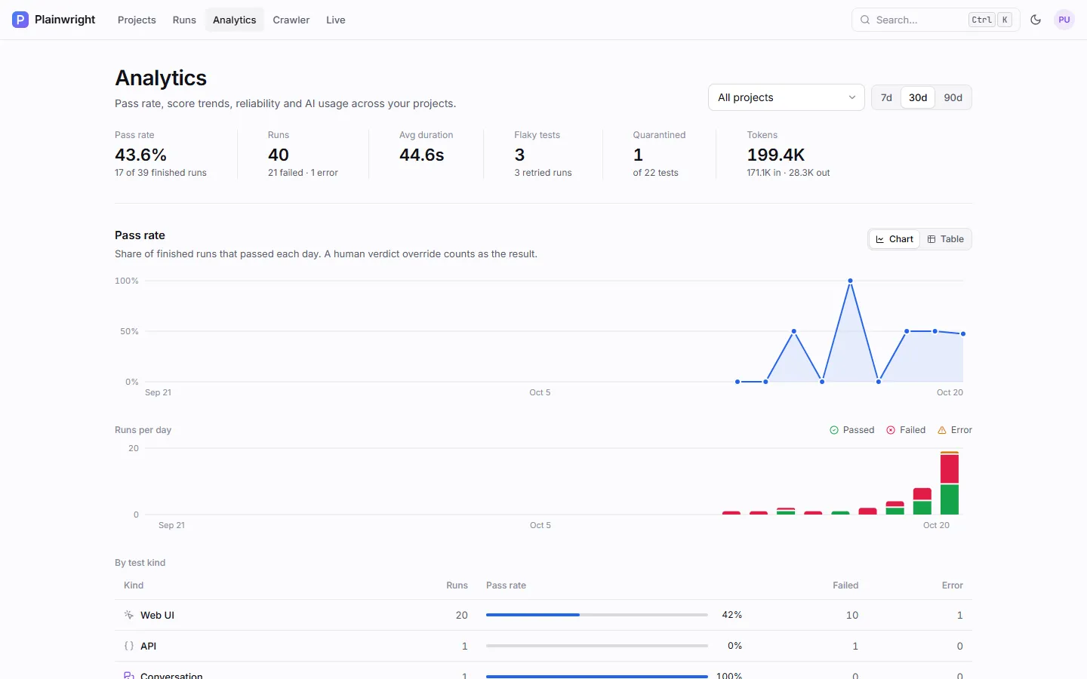Click the 'of 22 tests' quarantined text

point(656,173)
